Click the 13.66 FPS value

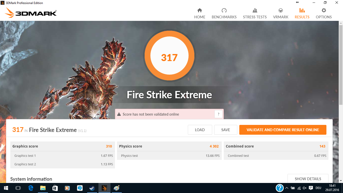pos(213,156)
